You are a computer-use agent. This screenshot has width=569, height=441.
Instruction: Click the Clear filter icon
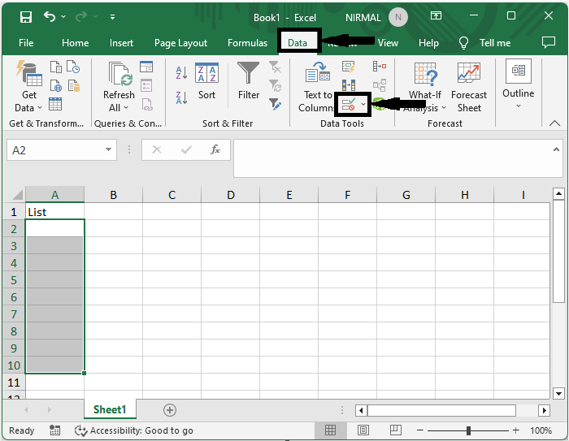tap(275, 67)
